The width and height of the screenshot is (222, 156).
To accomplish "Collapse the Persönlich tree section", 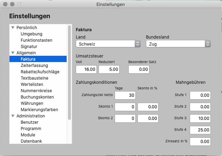I will click(13, 28).
